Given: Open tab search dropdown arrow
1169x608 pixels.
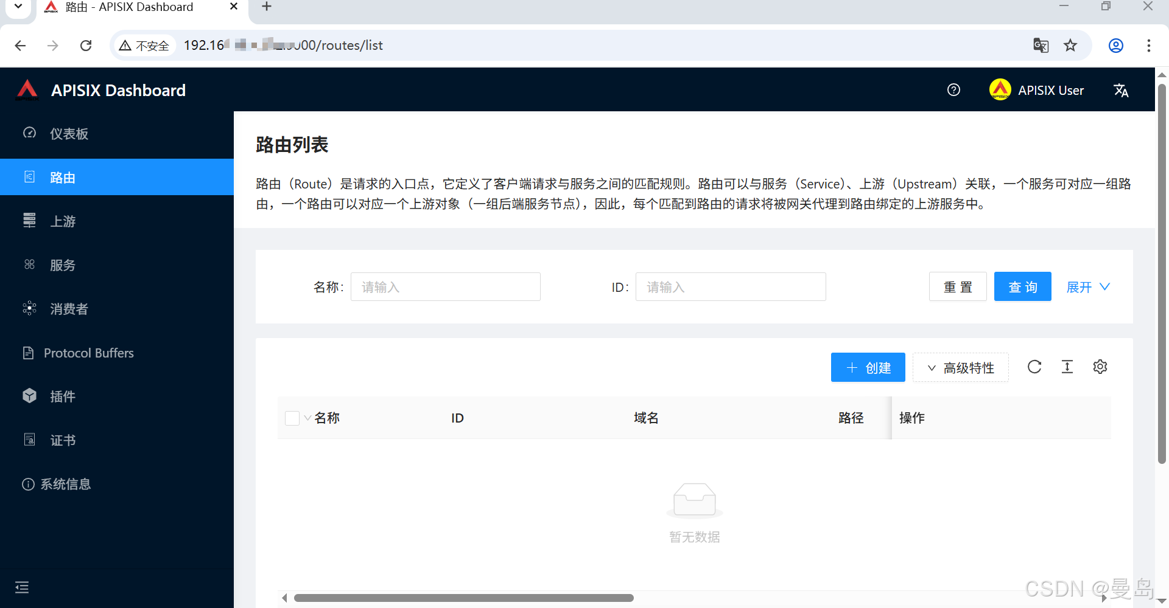Looking at the screenshot, I should (18, 7).
